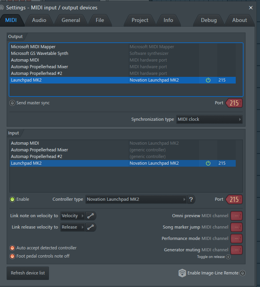
Task: Toggle Foot pedal controls note off
Action: coord(13,256)
